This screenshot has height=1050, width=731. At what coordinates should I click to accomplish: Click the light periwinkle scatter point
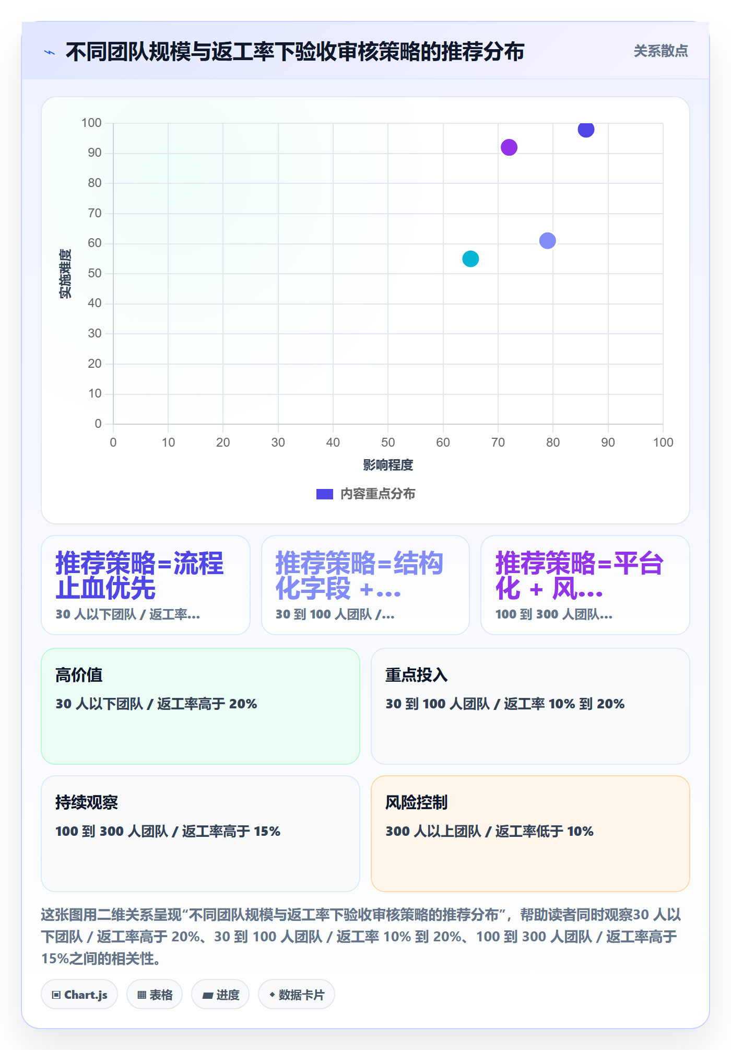pyautogui.click(x=547, y=241)
